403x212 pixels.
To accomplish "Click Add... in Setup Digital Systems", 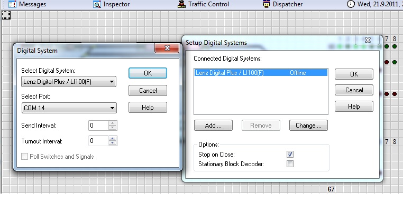I will [x=214, y=126].
